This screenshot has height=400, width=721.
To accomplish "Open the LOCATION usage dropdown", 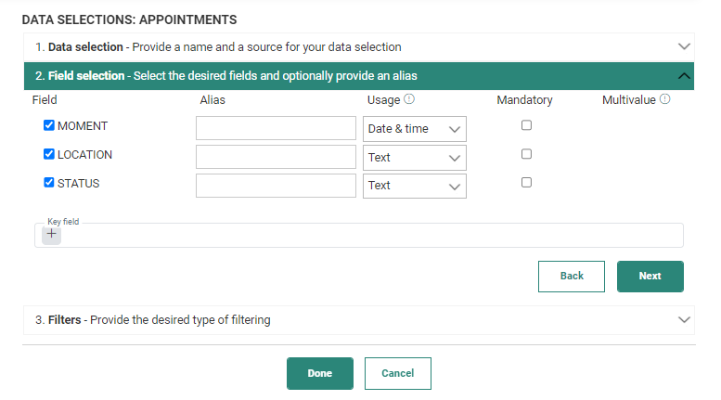I will pos(415,158).
